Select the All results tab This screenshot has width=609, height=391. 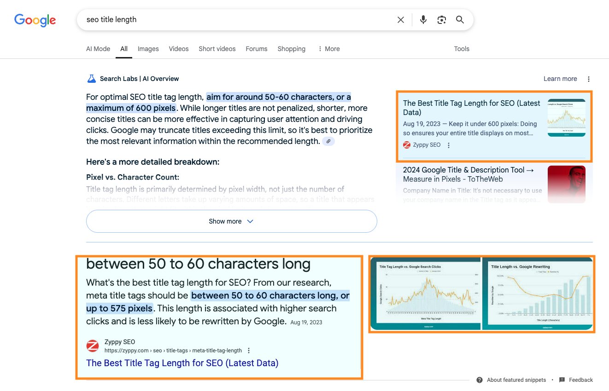pos(124,49)
